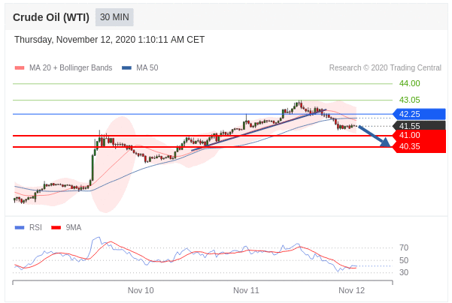Toggle the MA 50 legend label
The image size is (452, 303).
[147, 68]
